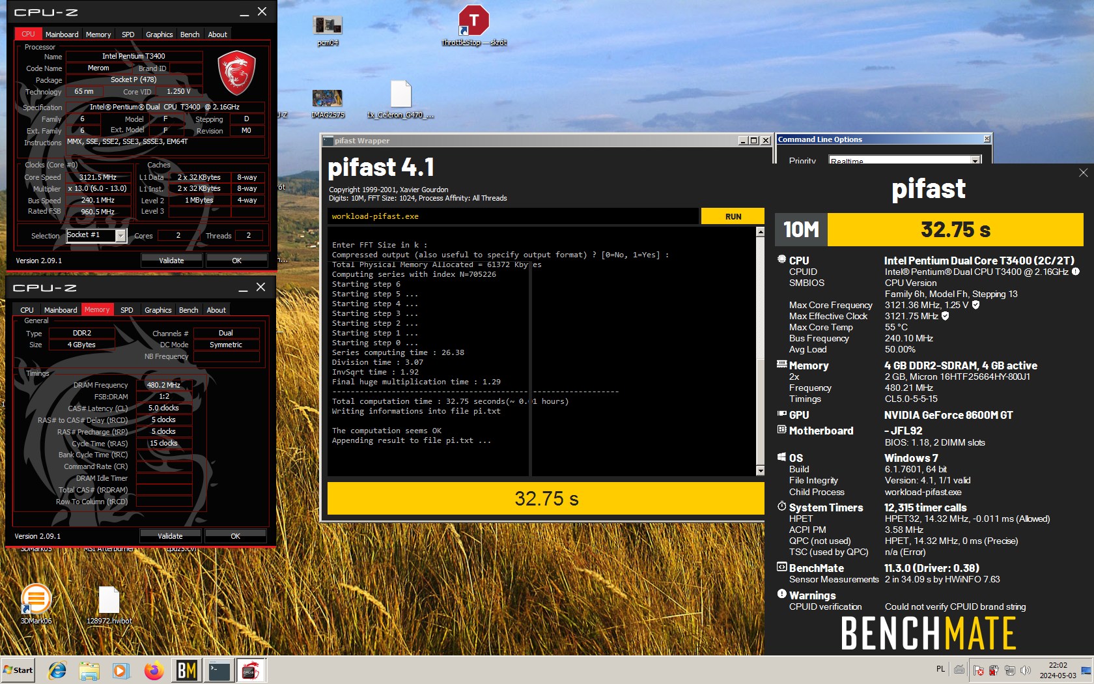Click the Max Core Frequency verified shield icon
Image resolution: width=1094 pixels, height=684 pixels.
coord(975,305)
